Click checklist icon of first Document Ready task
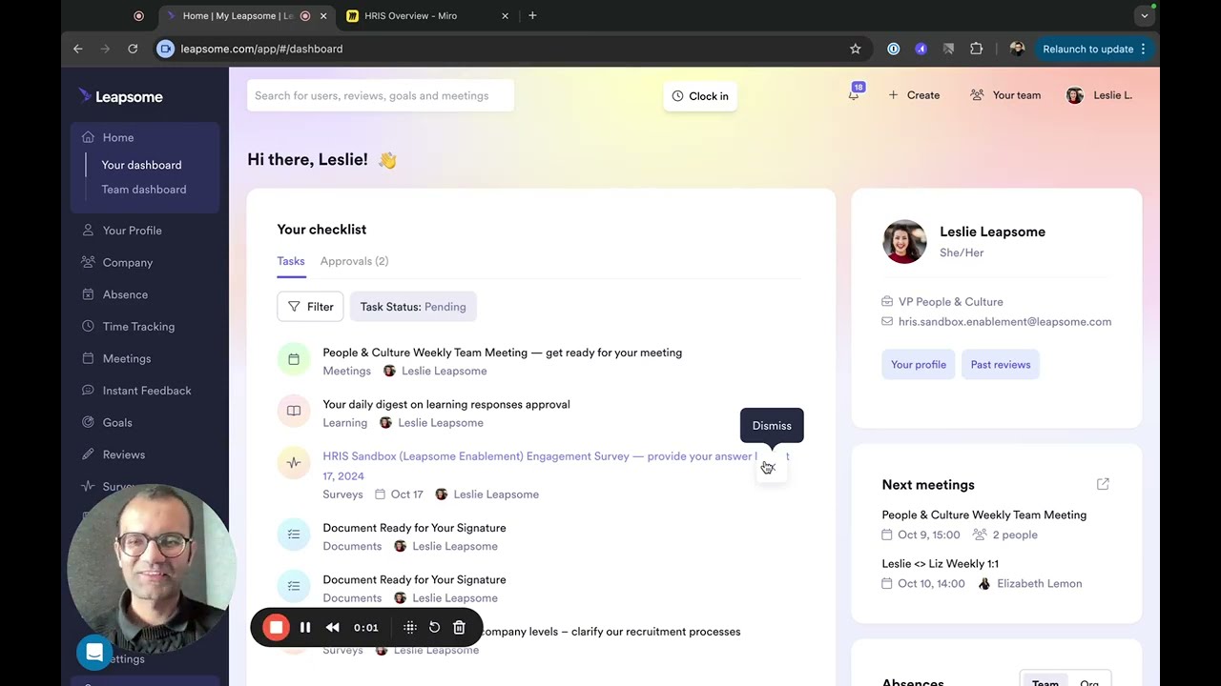 coord(294,535)
